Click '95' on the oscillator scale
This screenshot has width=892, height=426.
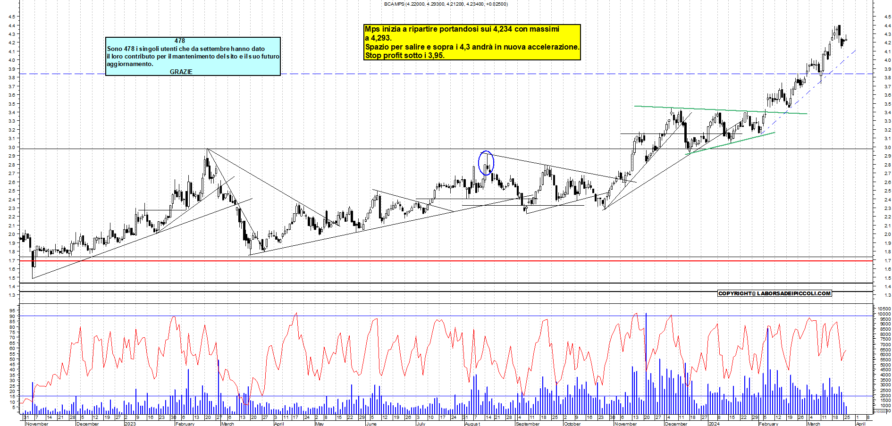click(x=12, y=310)
